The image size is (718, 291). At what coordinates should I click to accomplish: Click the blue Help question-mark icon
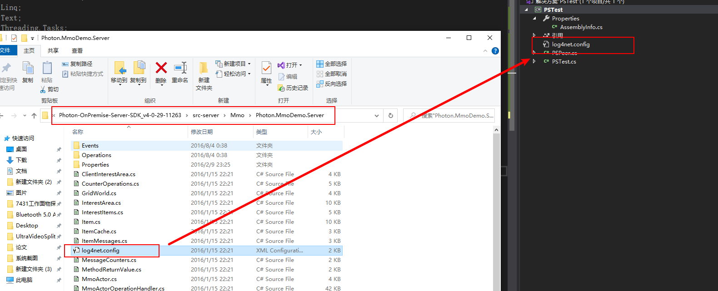click(x=495, y=51)
